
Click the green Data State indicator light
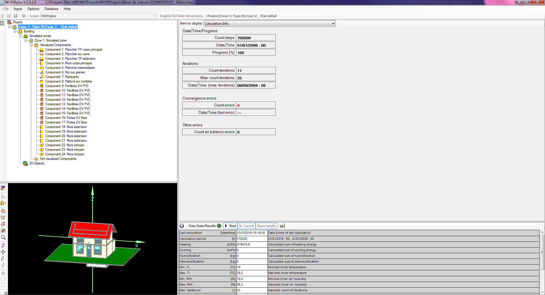tap(219, 226)
